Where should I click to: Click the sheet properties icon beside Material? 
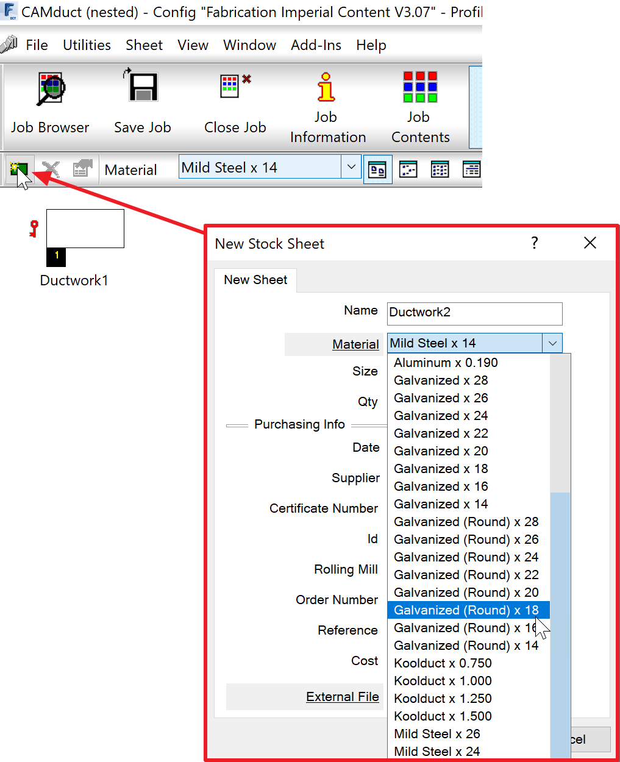pos(82,168)
